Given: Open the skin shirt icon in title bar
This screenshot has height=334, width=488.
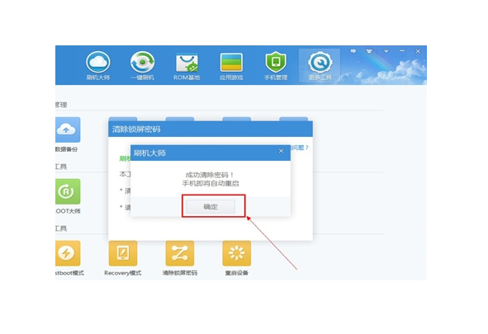Looking at the screenshot, I should pyautogui.click(x=369, y=51).
